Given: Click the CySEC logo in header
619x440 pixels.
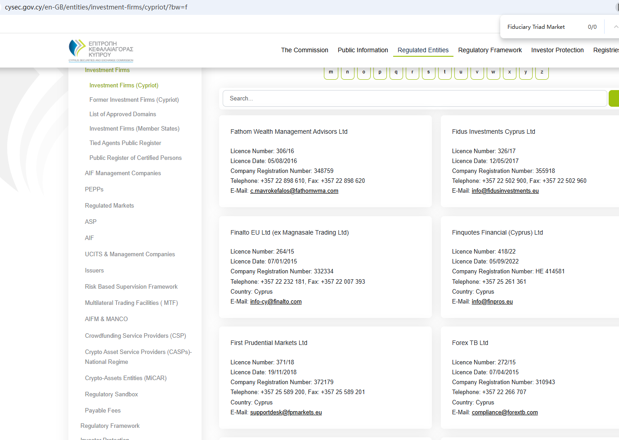Looking at the screenshot, I should tap(101, 50).
